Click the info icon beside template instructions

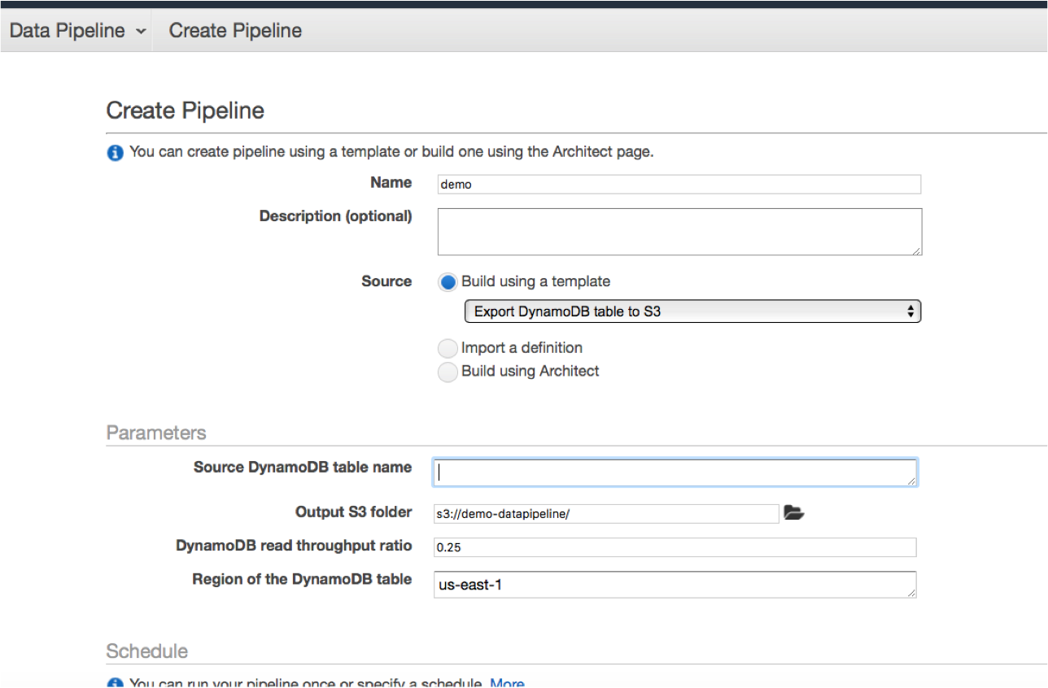coord(114,153)
